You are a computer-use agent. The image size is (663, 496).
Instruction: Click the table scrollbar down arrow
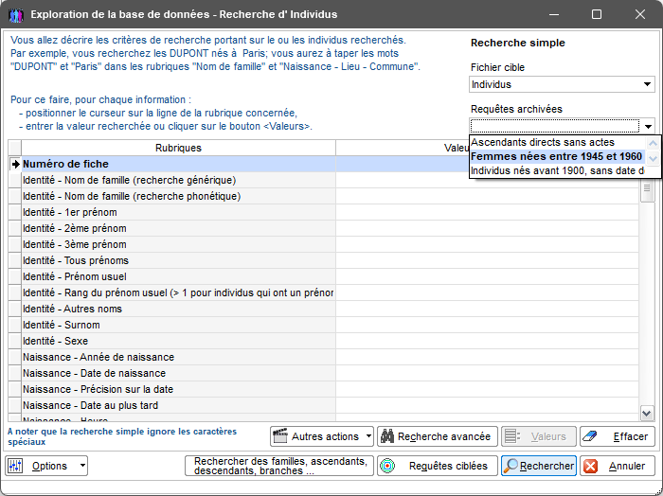pos(647,414)
